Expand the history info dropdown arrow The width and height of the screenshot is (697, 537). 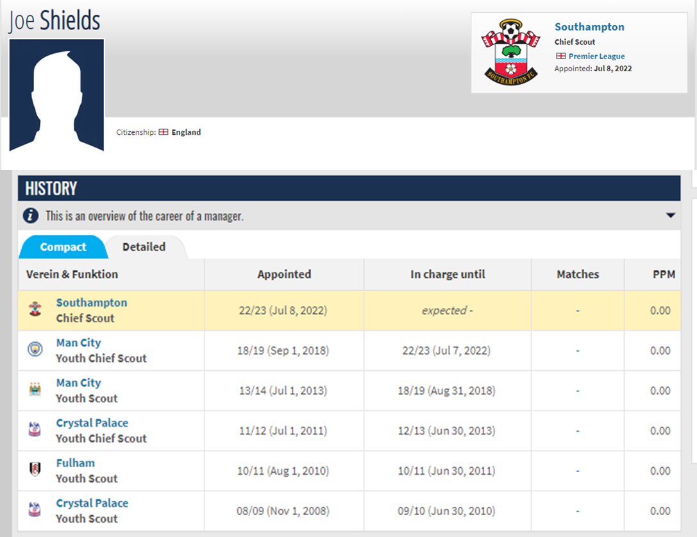tap(670, 216)
